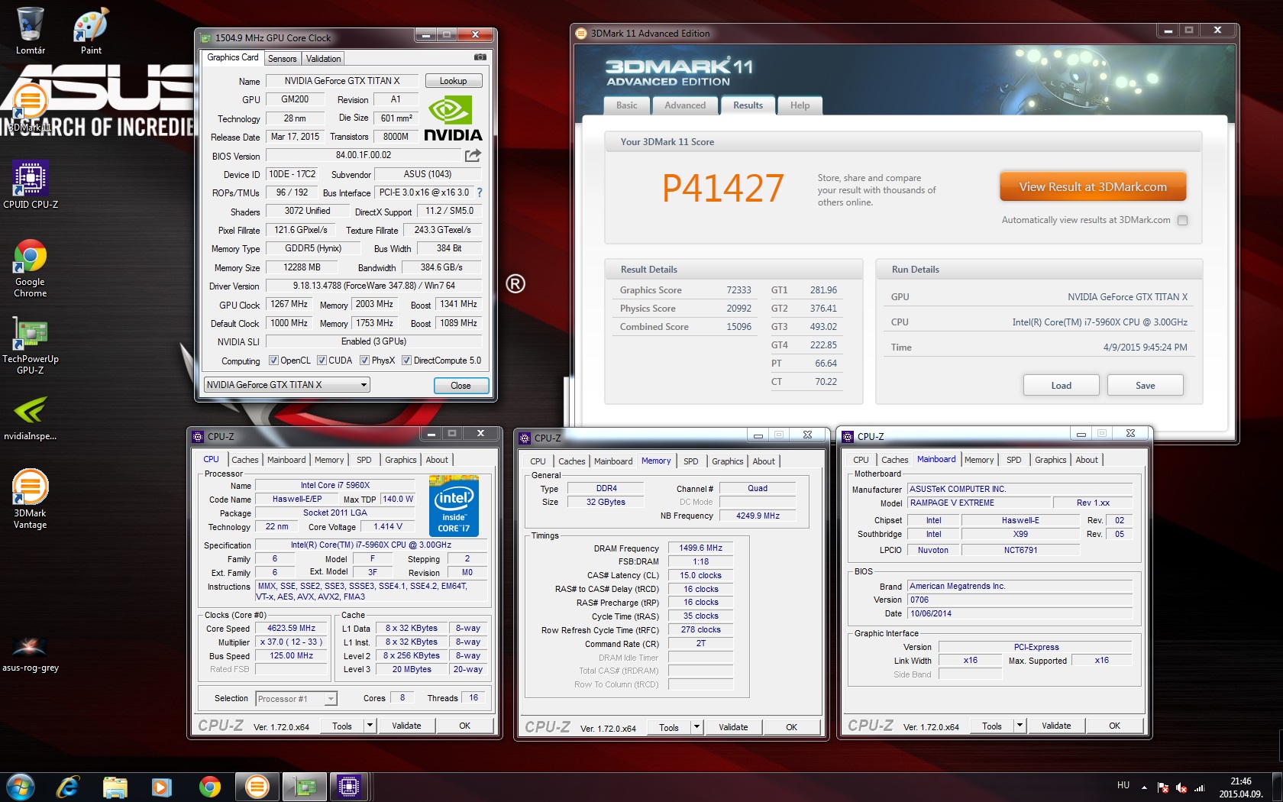Open the Tools dropdown arrow in the Memory tab CPU-Z window
The width and height of the screenshot is (1283, 802).
[696, 727]
